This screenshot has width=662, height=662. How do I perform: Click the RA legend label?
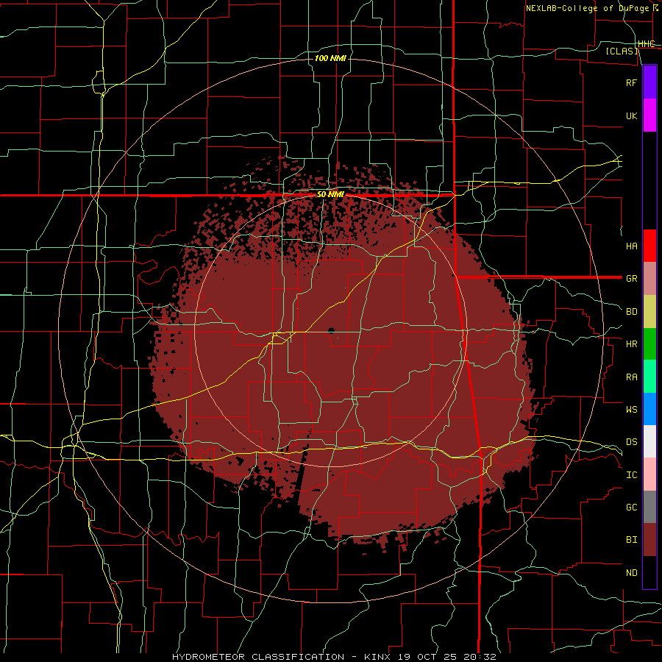[x=631, y=377]
